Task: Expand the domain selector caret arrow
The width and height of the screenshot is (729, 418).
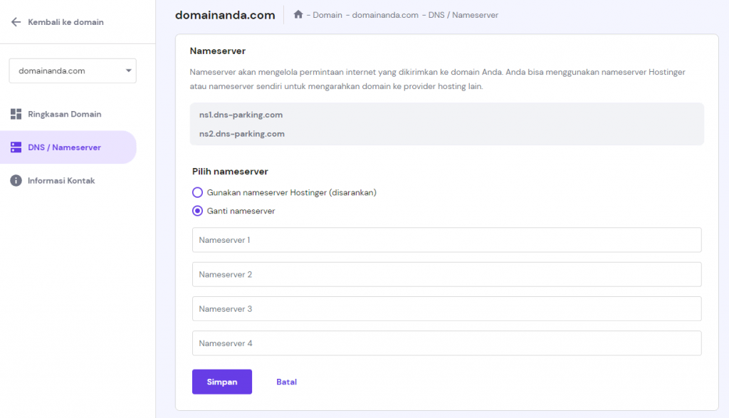Action: pyautogui.click(x=128, y=71)
